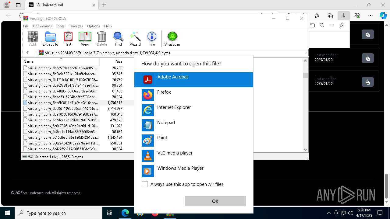Click the View file toolbar icon
This screenshot has width=390, height=219.
pos(85,39)
